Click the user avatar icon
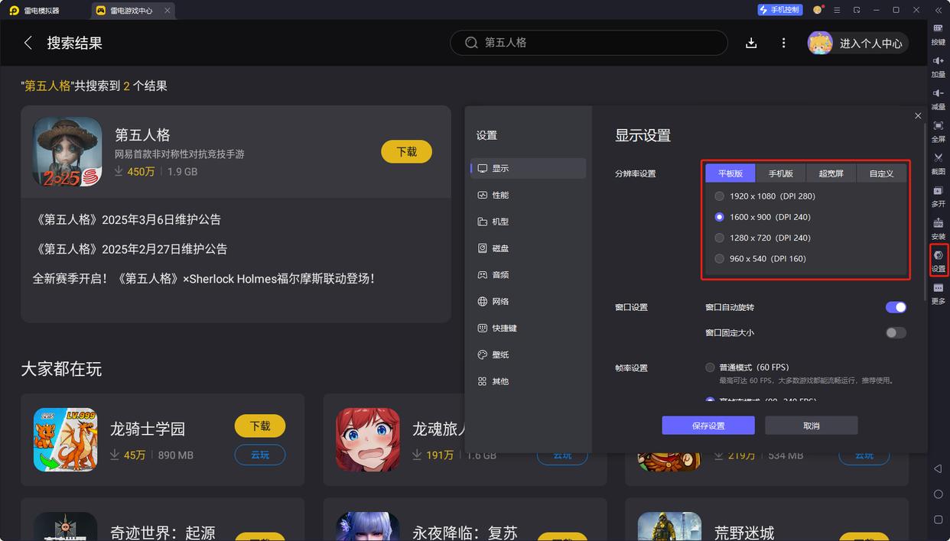The width and height of the screenshot is (950, 541). [820, 43]
